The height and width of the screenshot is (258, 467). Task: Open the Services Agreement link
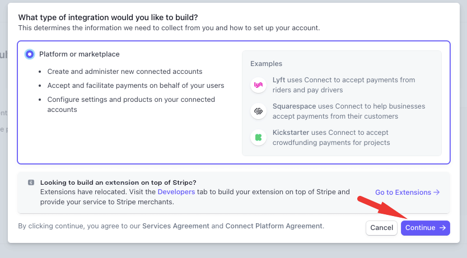[175, 226]
